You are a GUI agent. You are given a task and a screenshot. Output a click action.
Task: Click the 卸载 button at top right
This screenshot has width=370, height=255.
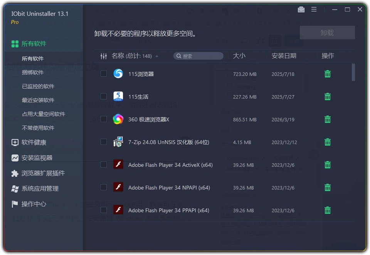[x=327, y=32]
